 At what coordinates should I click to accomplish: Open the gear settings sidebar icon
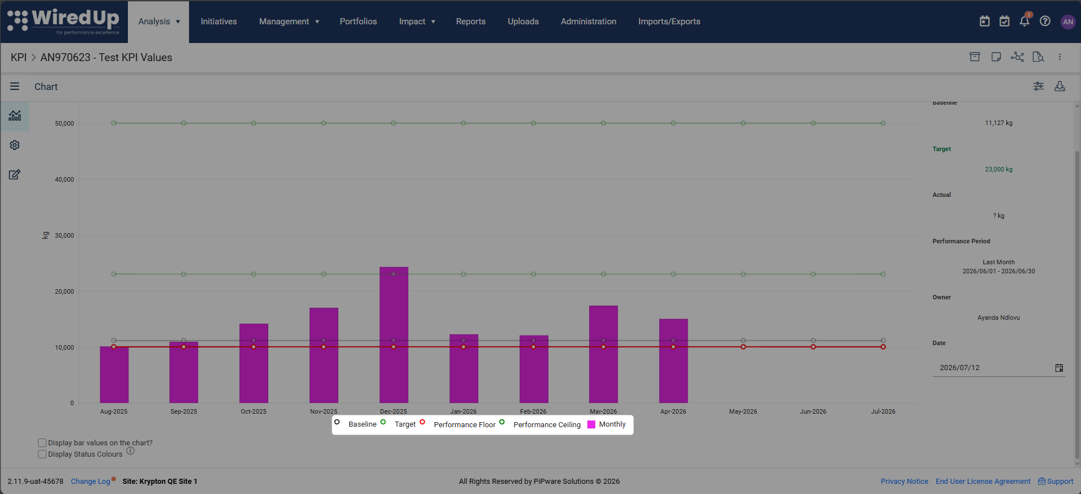(15, 145)
